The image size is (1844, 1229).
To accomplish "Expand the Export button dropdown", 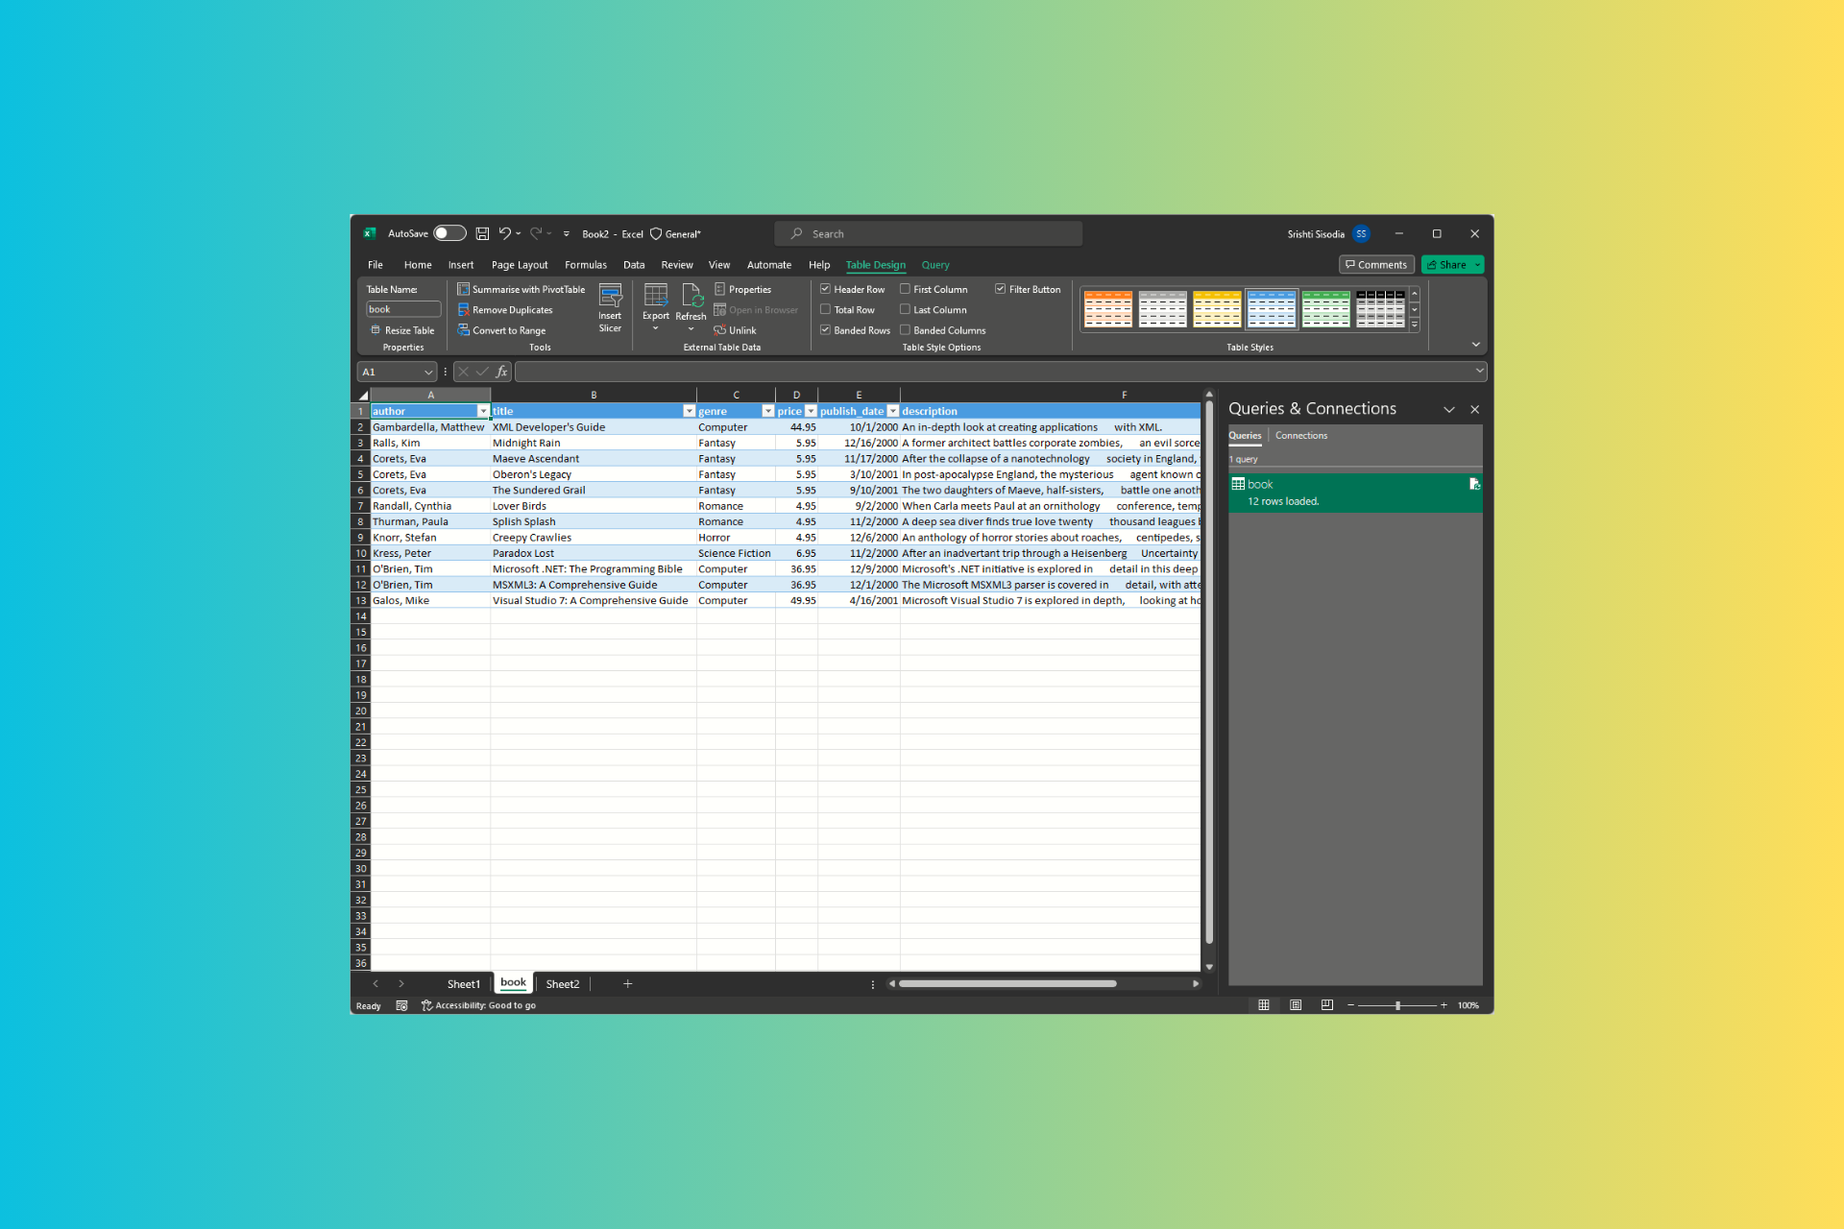I will (x=656, y=328).
